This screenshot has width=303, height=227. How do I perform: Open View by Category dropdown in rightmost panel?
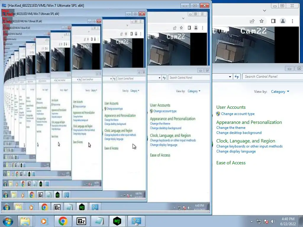tap(280, 92)
